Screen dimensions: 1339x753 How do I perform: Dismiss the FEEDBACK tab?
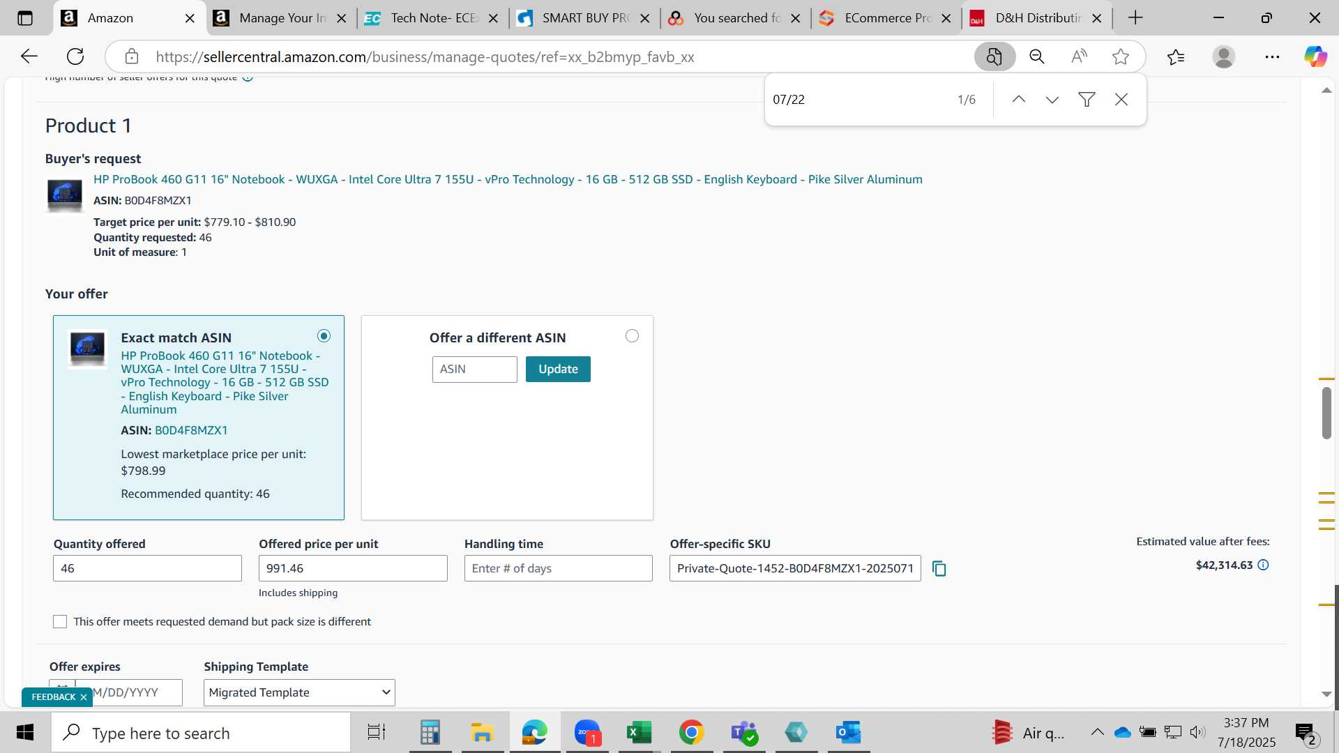click(x=84, y=697)
